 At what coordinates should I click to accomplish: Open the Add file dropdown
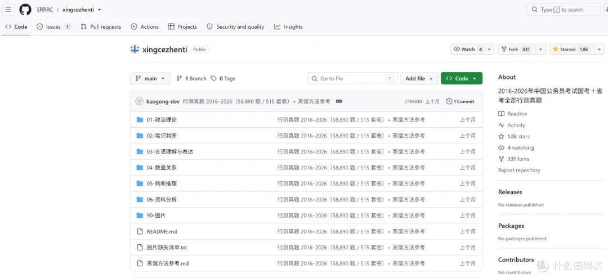click(419, 78)
